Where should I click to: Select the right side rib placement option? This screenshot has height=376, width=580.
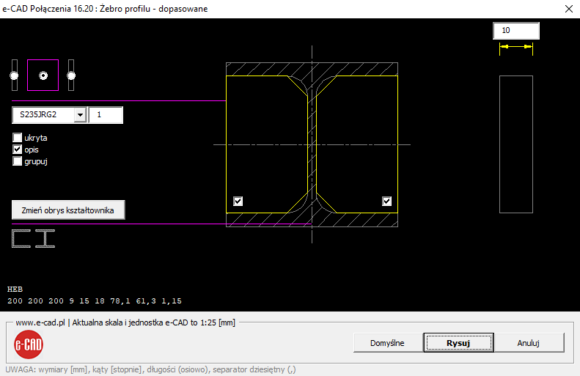coord(71,75)
